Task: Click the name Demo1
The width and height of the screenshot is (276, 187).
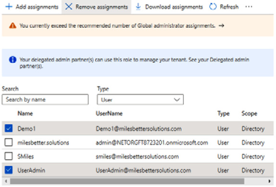Action: [26, 129]
